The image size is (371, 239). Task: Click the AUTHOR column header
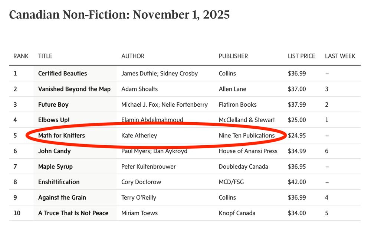133,56
